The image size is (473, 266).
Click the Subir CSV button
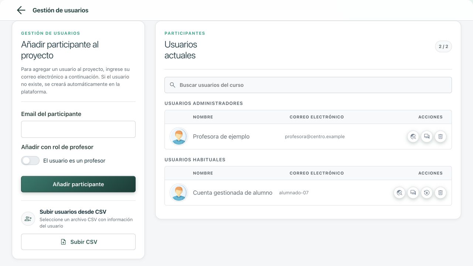click(78, 242)
